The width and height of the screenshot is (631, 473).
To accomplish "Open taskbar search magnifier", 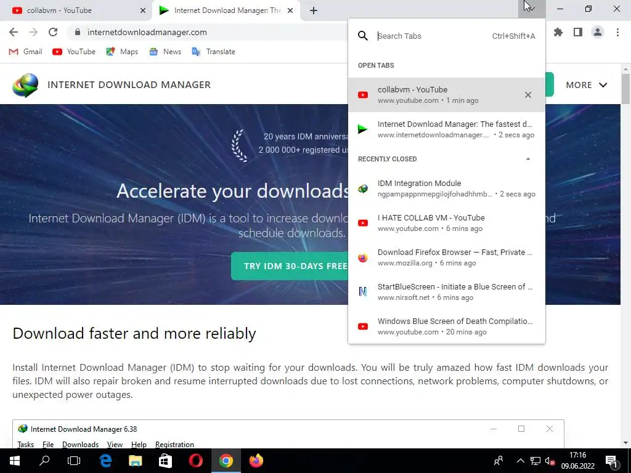I will click(44, 461).
